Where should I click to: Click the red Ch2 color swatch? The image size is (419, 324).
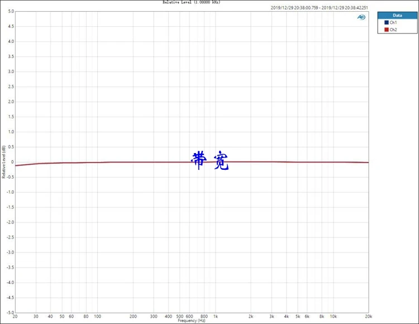tap(385, 29)
